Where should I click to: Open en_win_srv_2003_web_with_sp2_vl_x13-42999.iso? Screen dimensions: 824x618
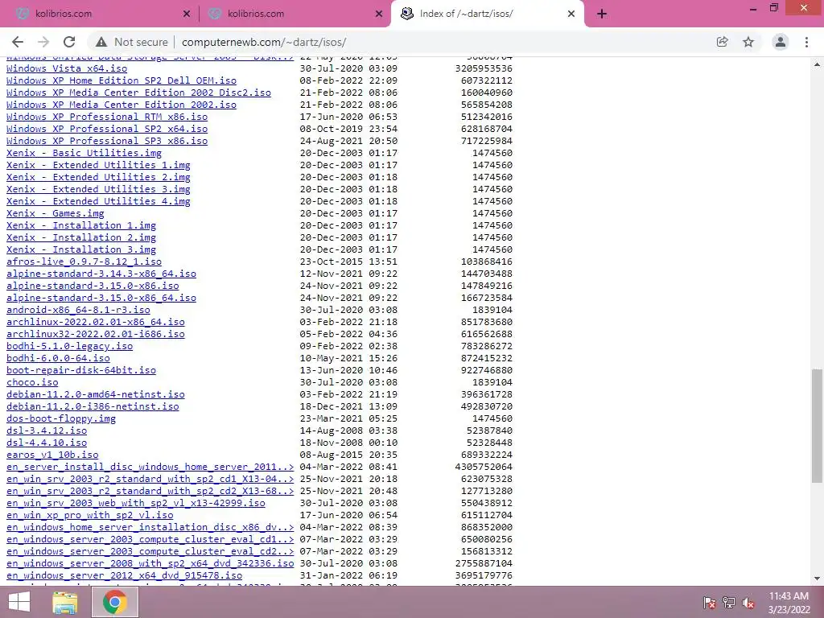[136, 504]
